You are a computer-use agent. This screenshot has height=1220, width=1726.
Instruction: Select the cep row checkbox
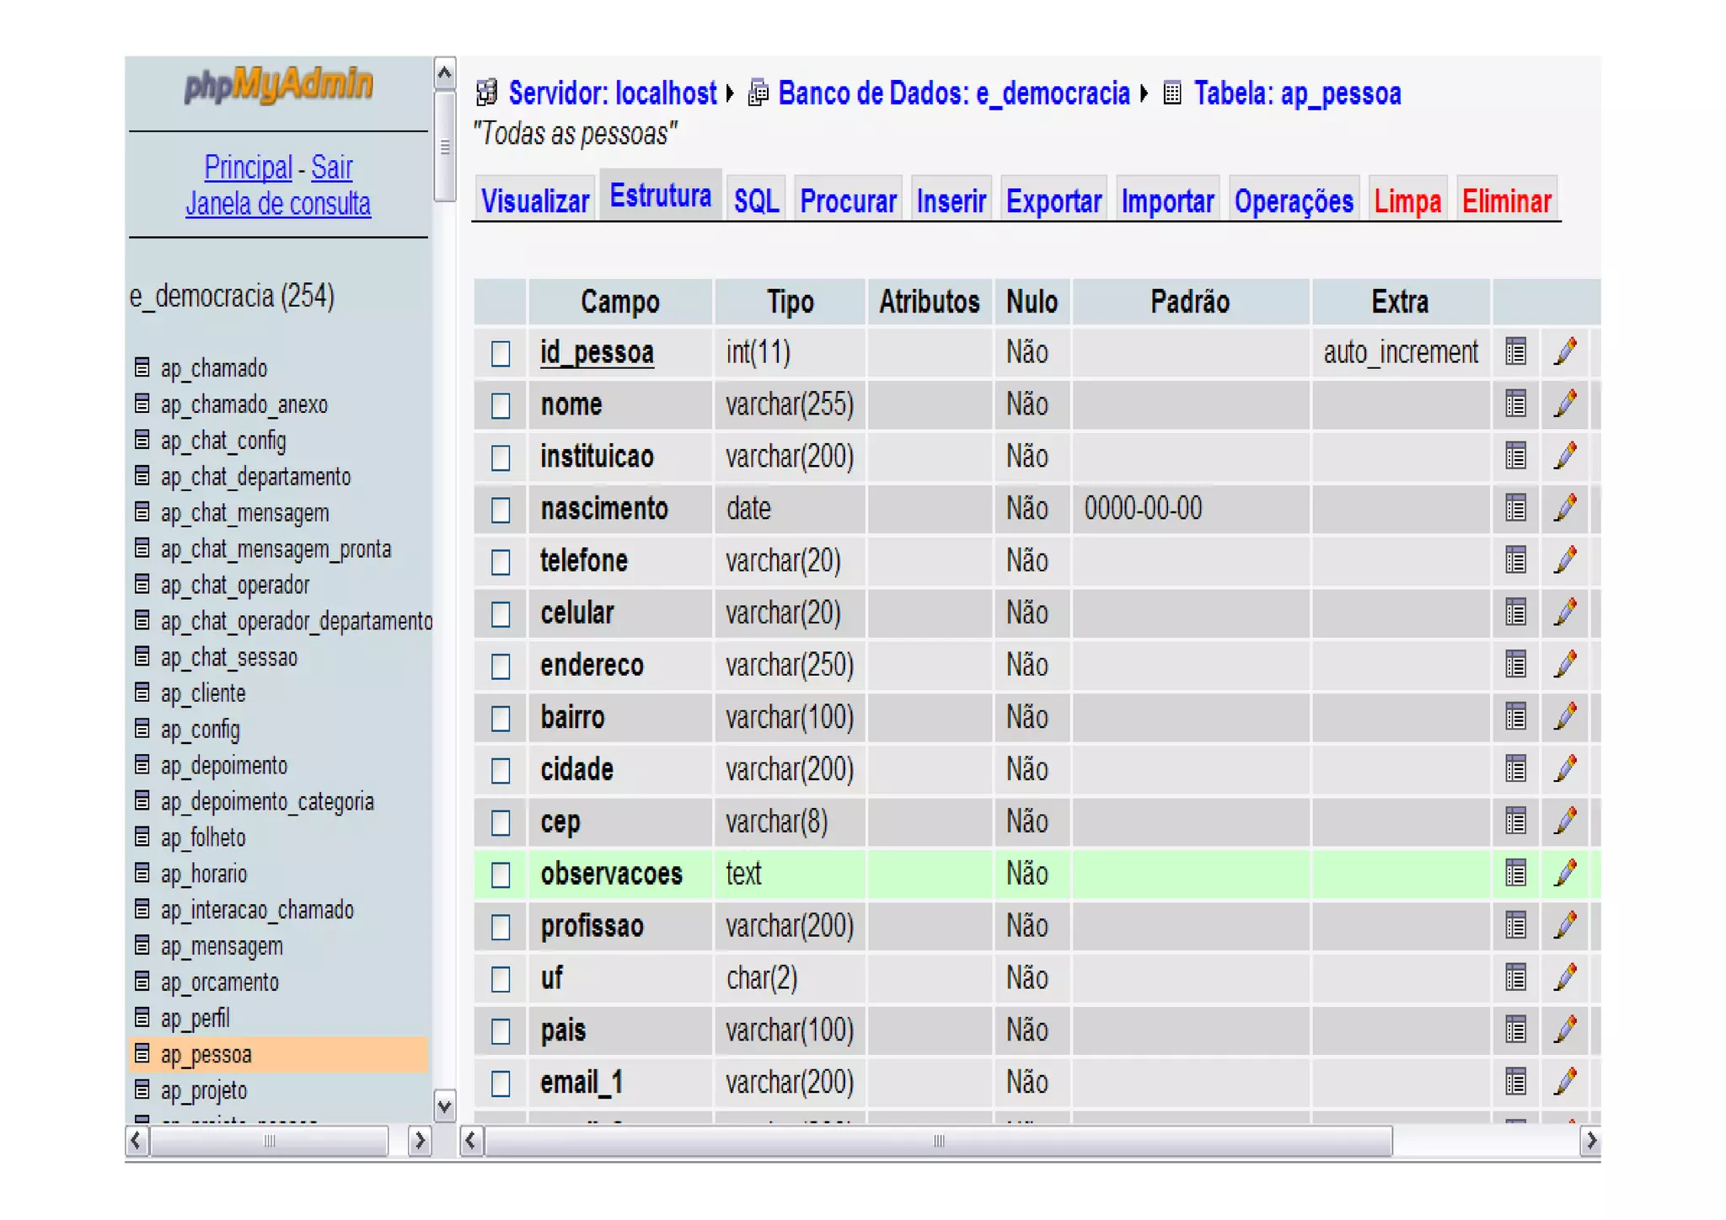point(501,822)
